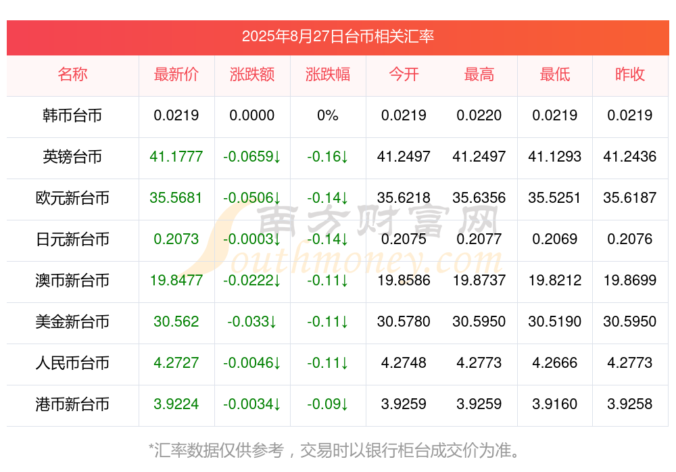Click the footnote 汇率数据仅供参考 disclaimer

point(335,451)
